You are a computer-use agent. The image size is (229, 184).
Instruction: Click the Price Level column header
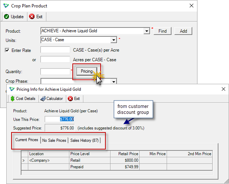point(90,154)
